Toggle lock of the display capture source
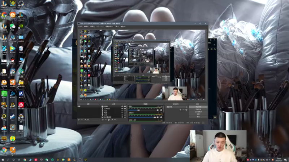 tap(125, 117)
